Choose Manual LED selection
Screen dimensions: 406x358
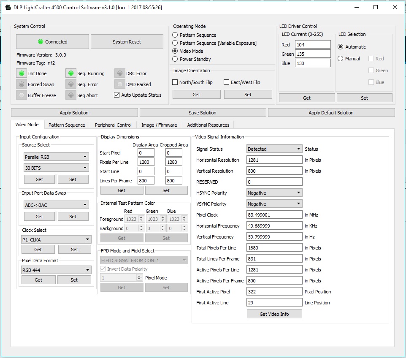[341, 59]
